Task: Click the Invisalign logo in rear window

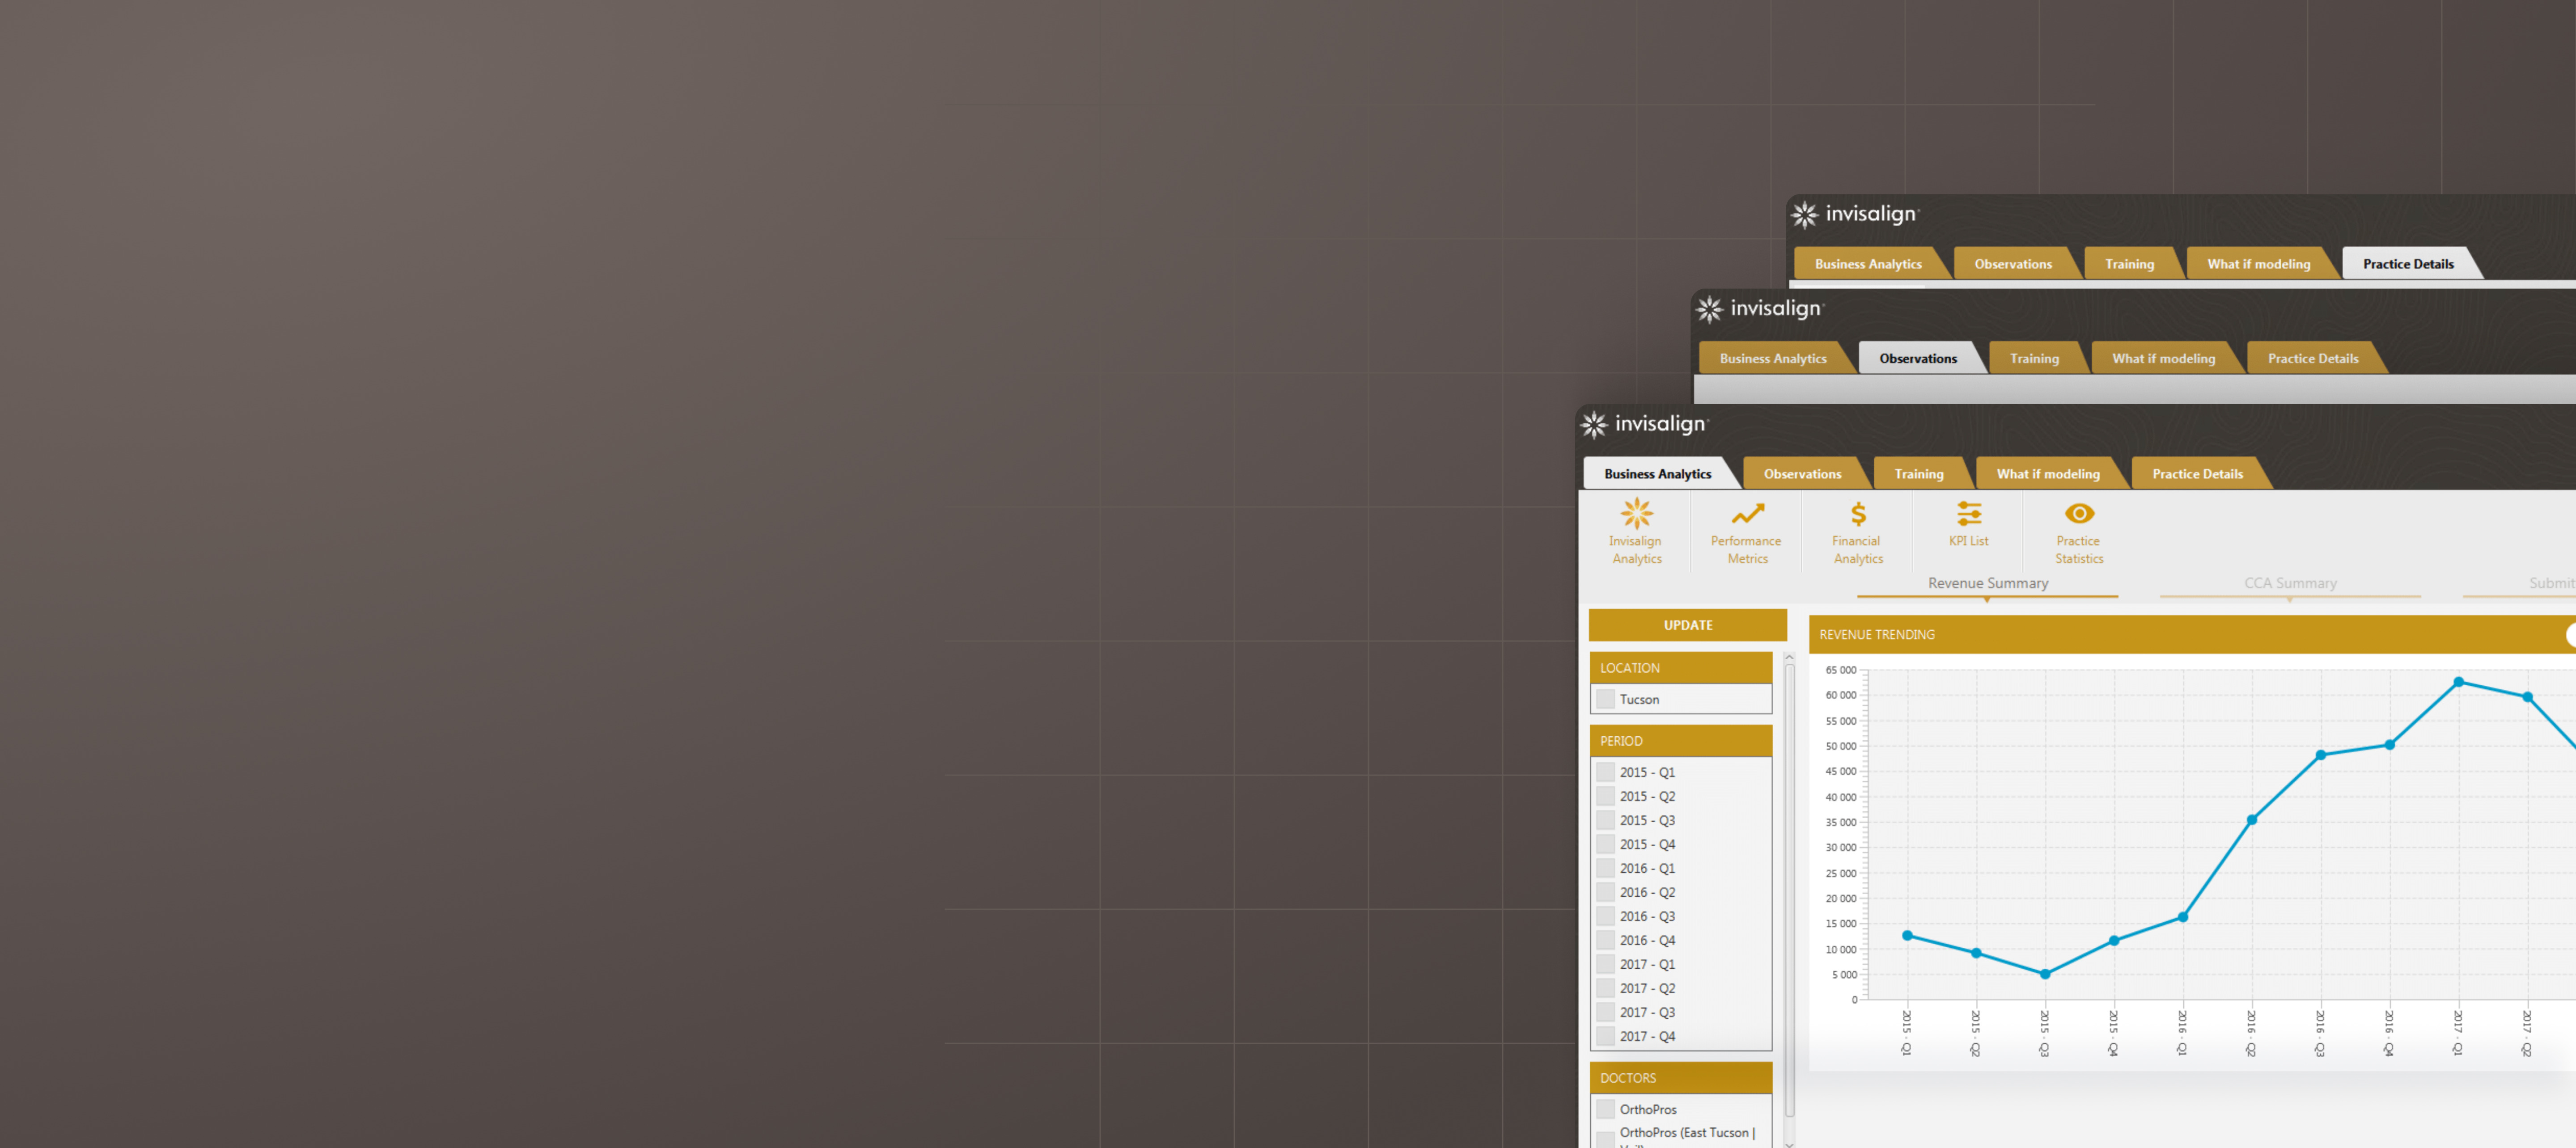Action: tap(1855, 214)
